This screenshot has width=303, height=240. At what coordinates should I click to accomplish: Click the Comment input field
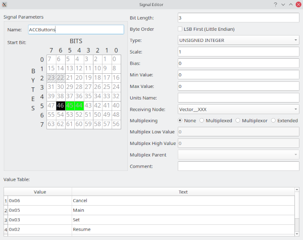pos(238,166)
